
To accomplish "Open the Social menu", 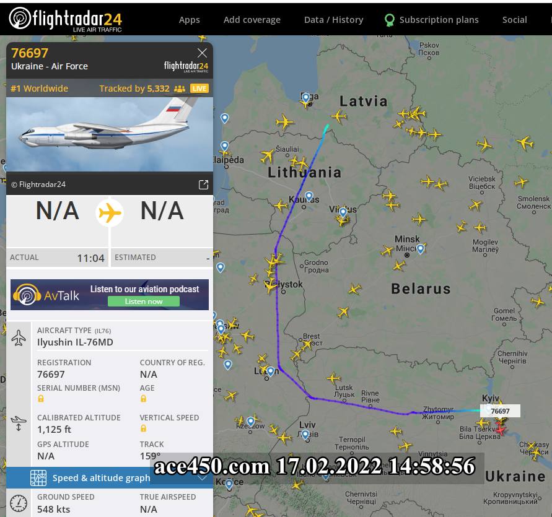I will click(x=514, y=20).
